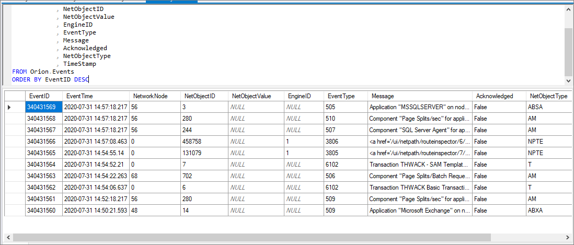Click the NetObjectValue column header
The image size is (574, 245).
coord(256,96)
